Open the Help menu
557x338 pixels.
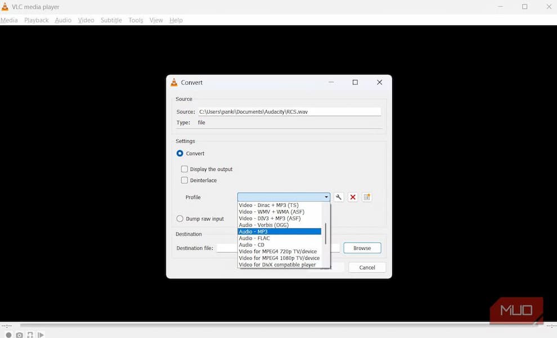[176, 20]
